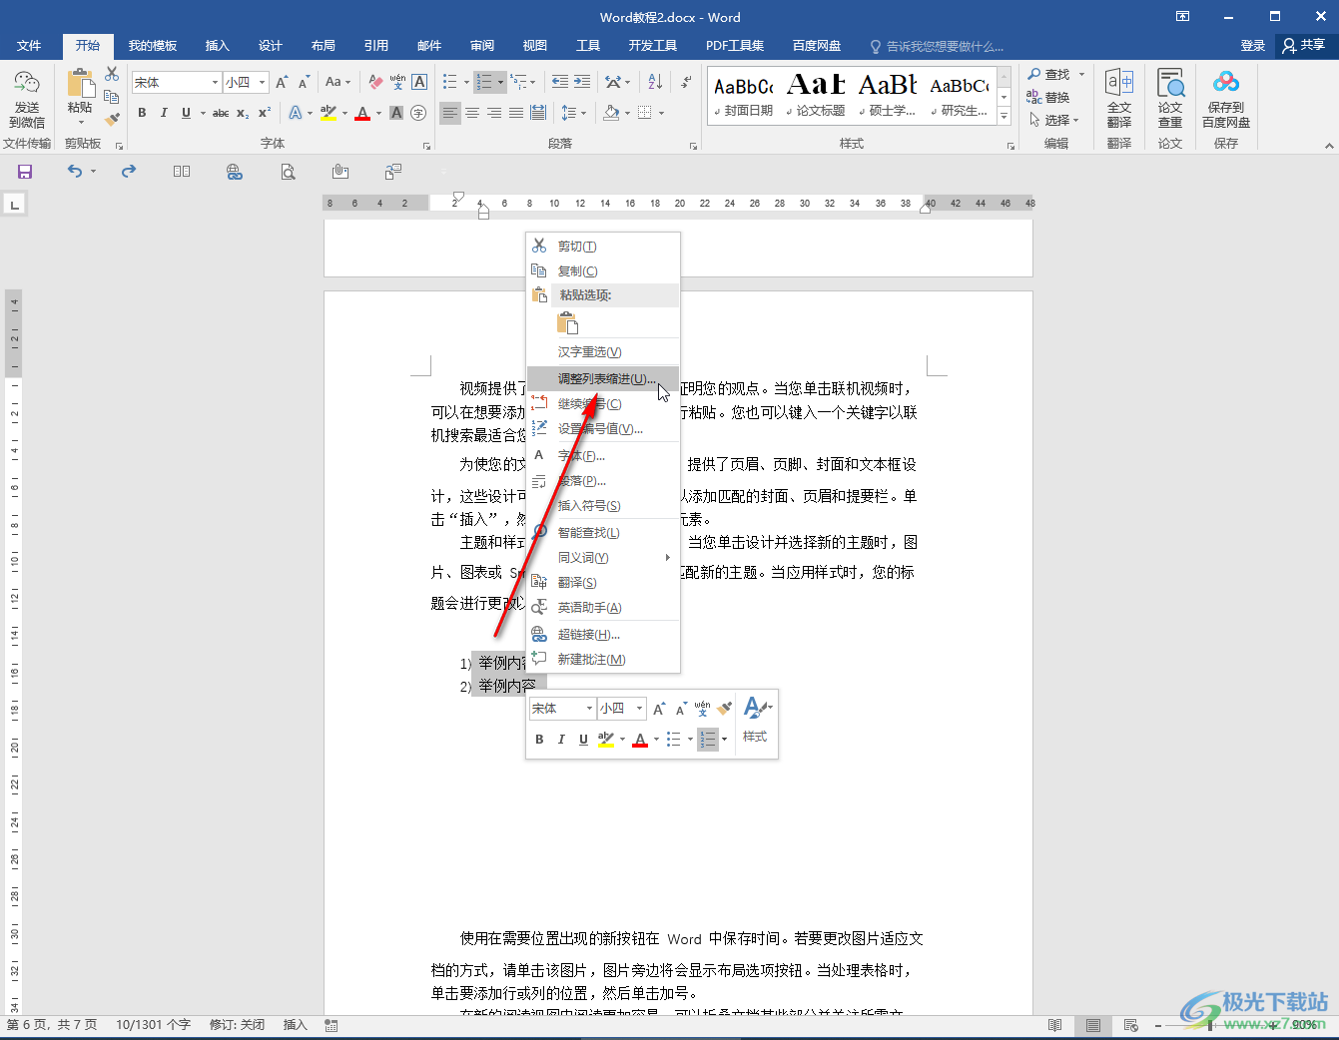Click the Copy icon in clipboard group

112,97
